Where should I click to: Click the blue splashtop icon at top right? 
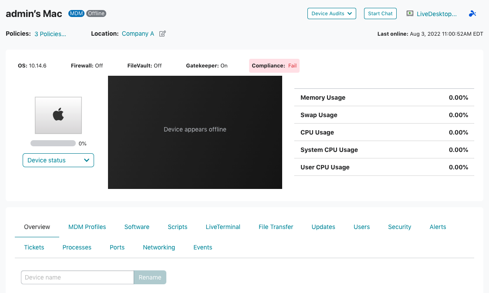pyautogui.click(x=472, y=13)
